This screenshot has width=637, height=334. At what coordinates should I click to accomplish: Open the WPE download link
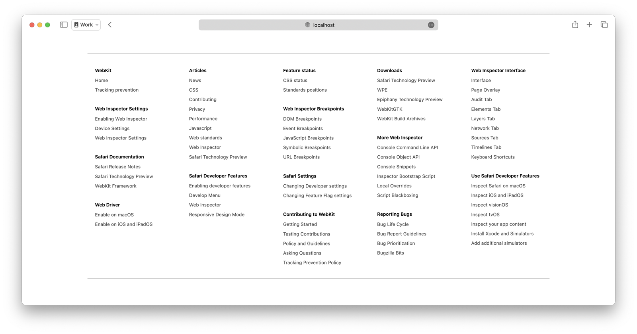click(x=382, y=90)
